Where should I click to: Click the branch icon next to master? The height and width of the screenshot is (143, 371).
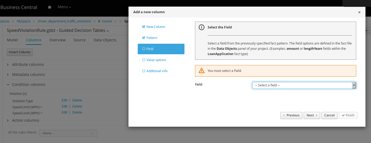tap(99, 21)
